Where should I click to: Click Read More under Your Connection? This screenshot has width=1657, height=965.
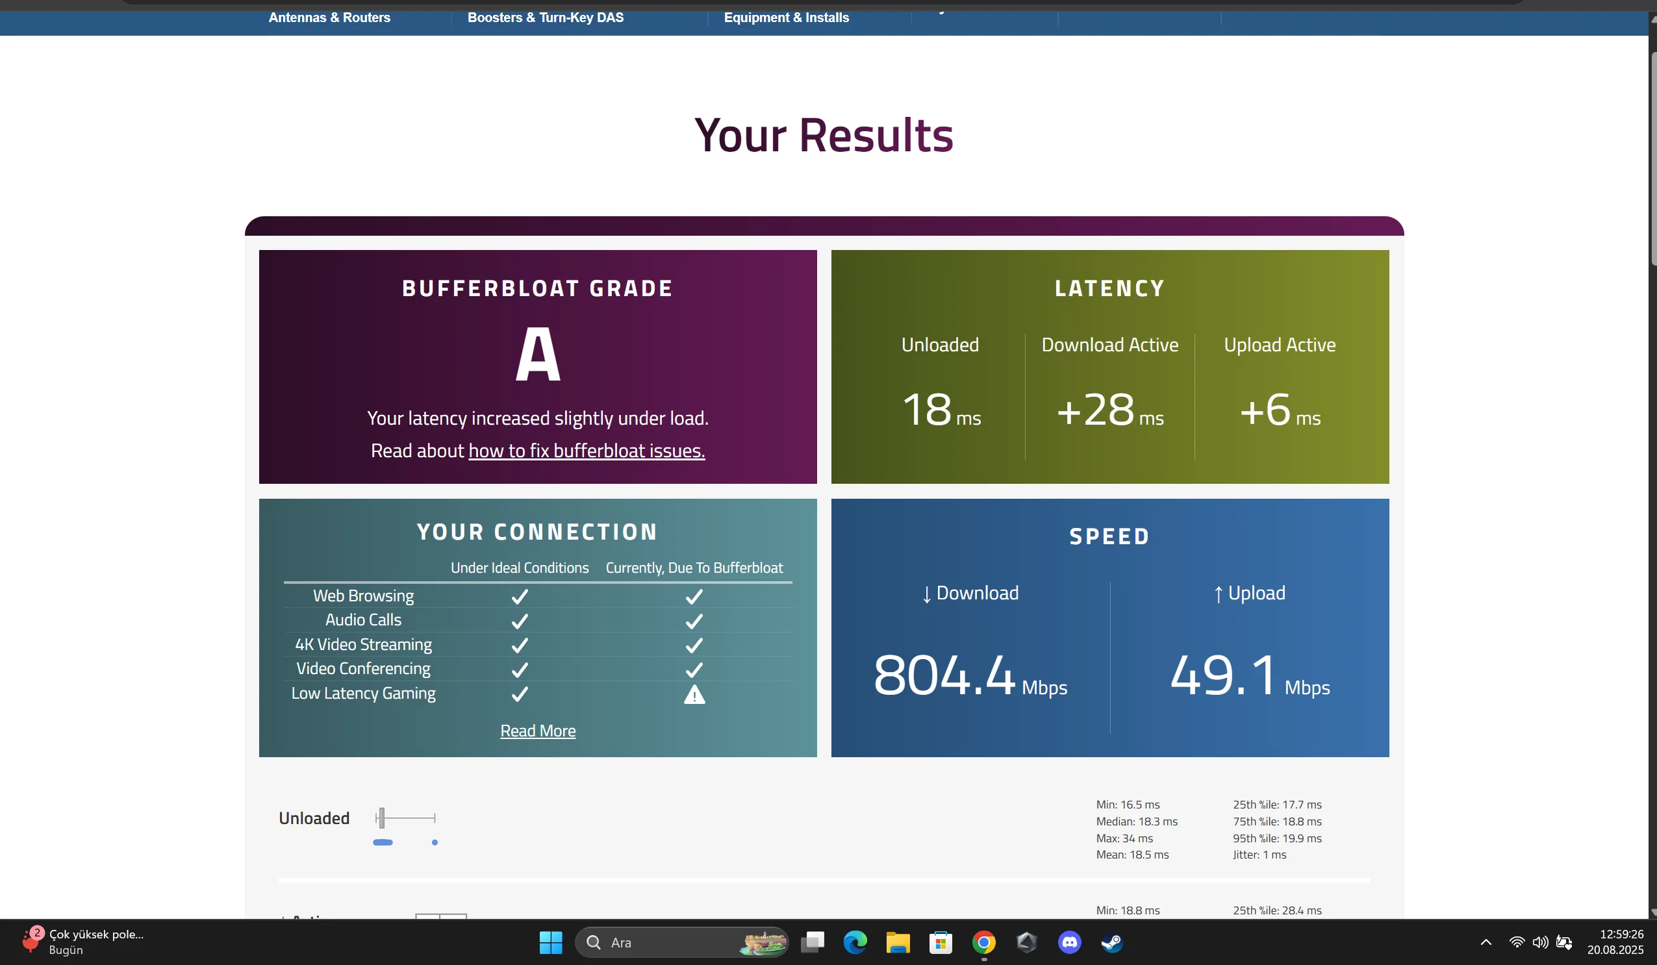pos(537,731)
